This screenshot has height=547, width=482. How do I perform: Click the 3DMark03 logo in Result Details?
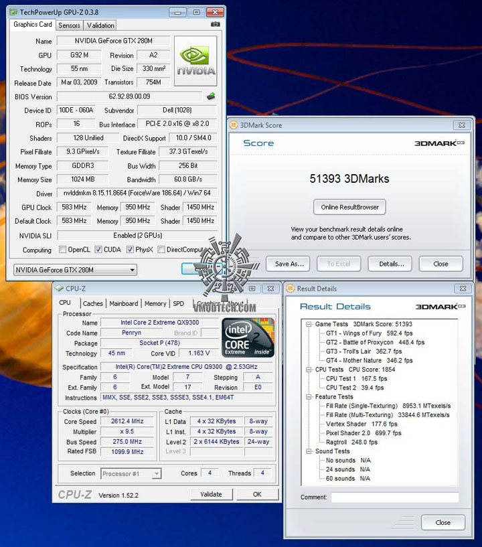[x=440, y=306]
